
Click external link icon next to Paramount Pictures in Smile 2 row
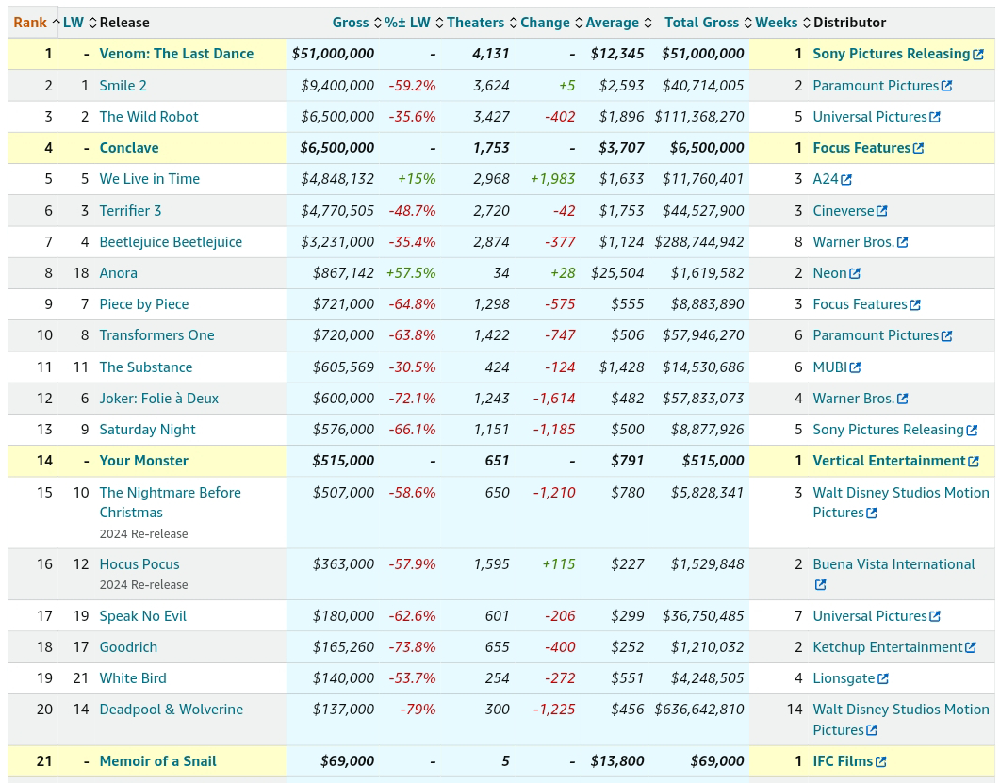[x=946, y=86]
